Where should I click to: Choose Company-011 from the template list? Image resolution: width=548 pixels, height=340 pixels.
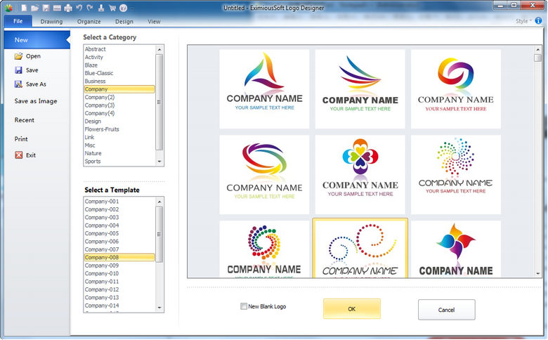click(x=102, y=282)
